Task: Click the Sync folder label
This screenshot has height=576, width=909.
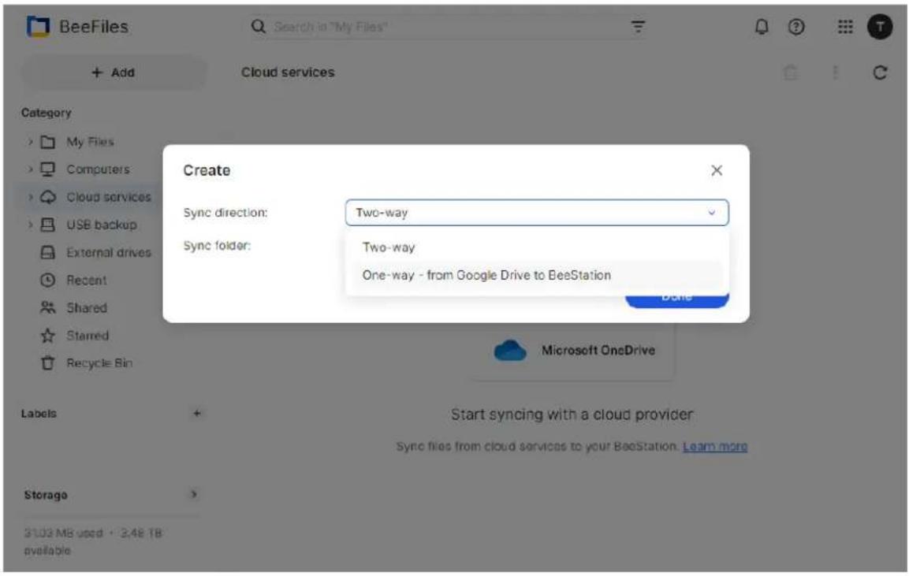Action: click(x=217, y=246)
